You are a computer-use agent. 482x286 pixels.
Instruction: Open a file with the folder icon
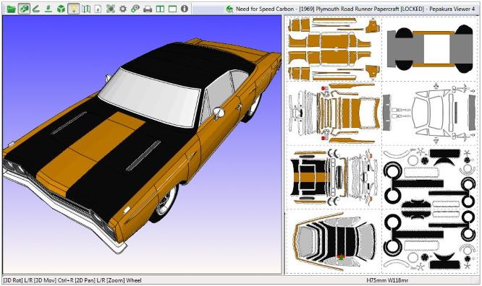point(11,9)
